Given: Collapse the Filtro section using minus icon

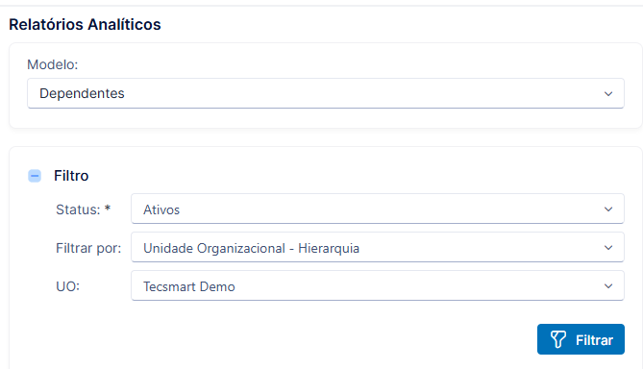Looking at the screenshot, I should coord(35,176).
